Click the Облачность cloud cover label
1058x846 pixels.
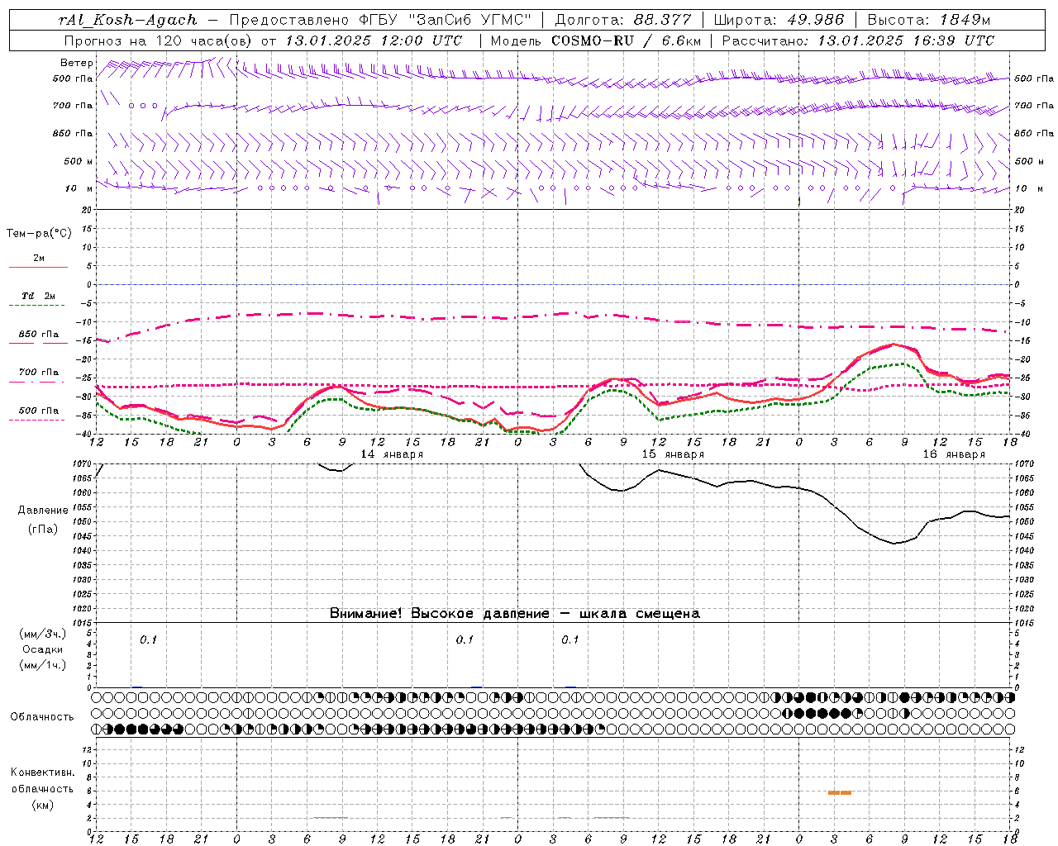42,716
